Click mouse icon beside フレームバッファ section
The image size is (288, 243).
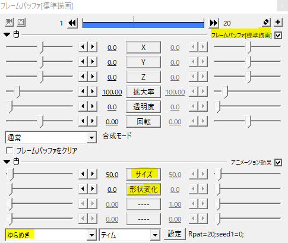click(x=17, y=34)
